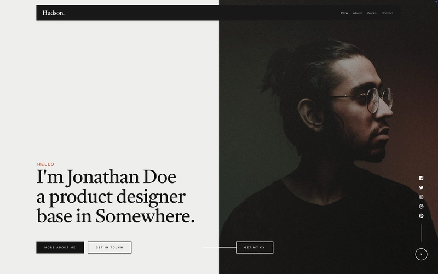
Task: Click the "base in Somewhere." headline text
Action: [x=116, y=216]
